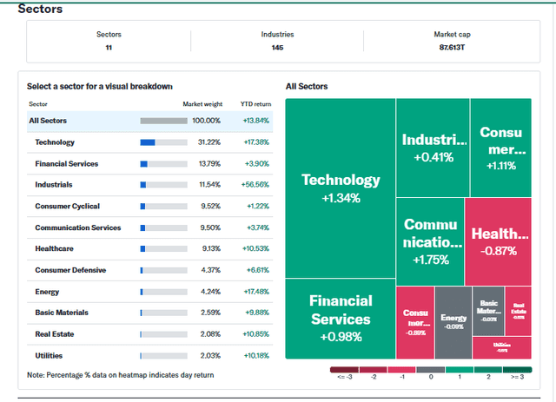Click the Financial Services +0.98% heatmap tile
The width and height of the screenshot is (556, 402).
click(341, 319)
